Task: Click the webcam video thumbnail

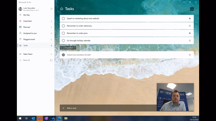Action: 175,97
